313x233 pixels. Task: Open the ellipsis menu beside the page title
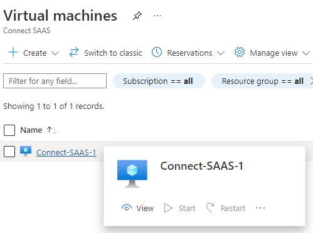tap(157, 16)
